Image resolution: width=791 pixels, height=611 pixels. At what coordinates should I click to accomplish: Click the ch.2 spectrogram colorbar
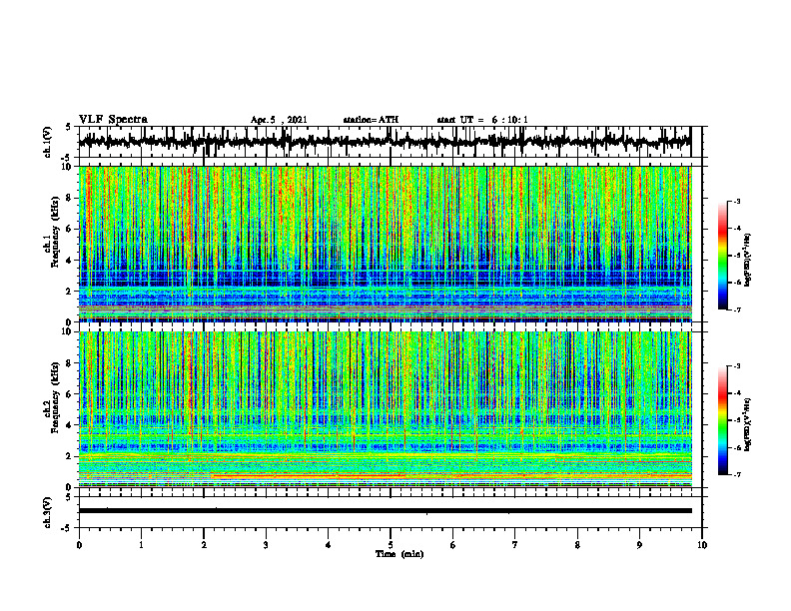tap(723, 420)
